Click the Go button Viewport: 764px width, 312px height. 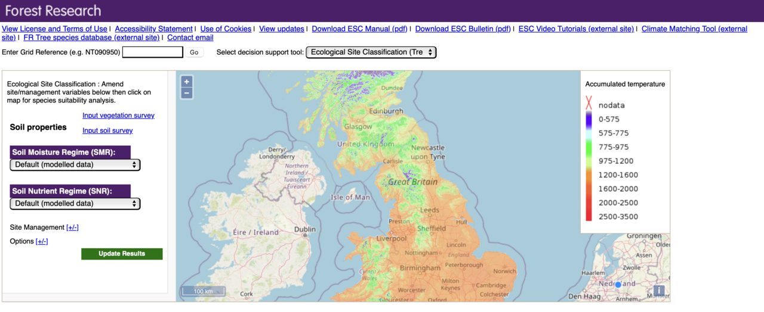click(194, 52)
